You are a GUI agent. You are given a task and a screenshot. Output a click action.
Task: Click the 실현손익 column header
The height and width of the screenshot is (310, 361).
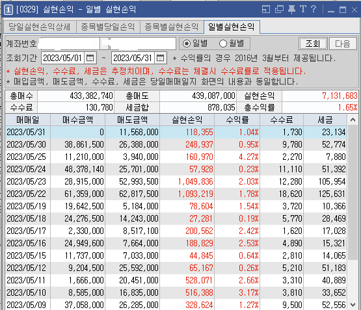click(x=187, y=120)
